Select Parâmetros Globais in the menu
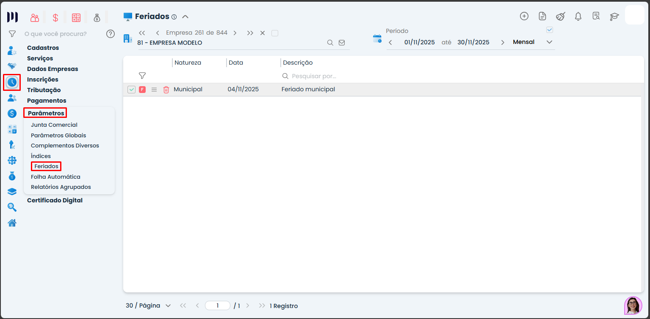 (x=58, y=135)
